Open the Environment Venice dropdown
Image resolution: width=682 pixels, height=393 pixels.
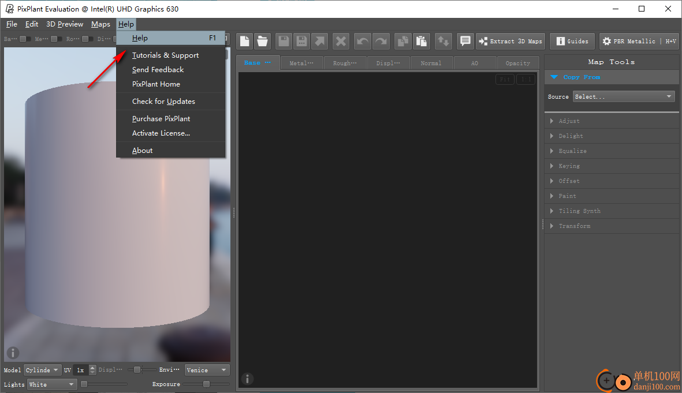point(207,370)
